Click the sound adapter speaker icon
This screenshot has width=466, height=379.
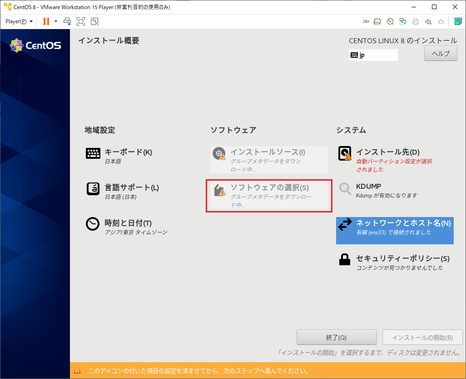pos(427,21)
